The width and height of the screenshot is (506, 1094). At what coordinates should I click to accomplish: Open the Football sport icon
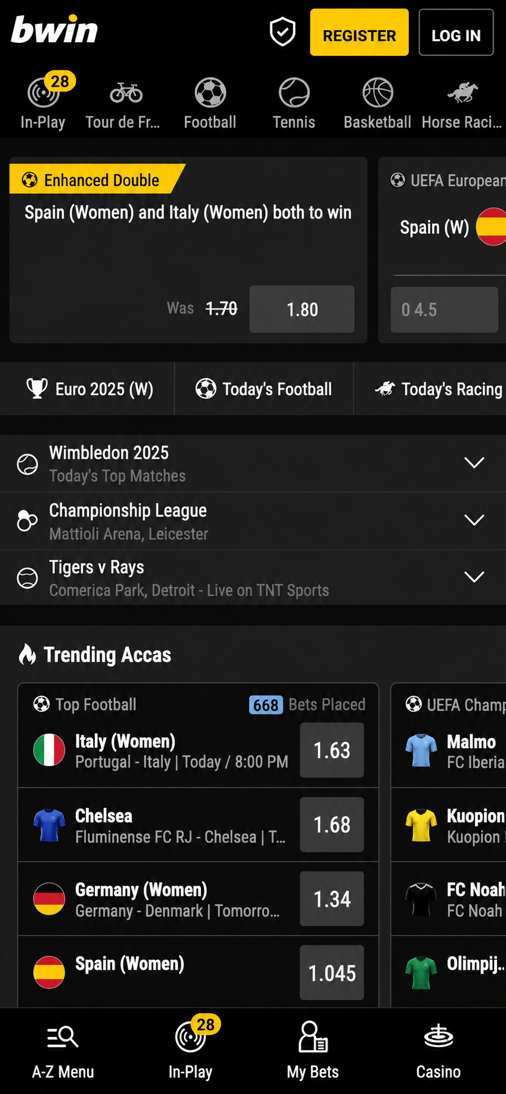(x=211, y=93)
